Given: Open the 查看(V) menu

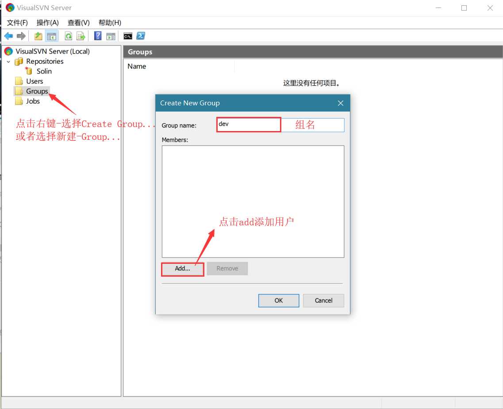Looking at the screenshot, I should tap(78, 23).
